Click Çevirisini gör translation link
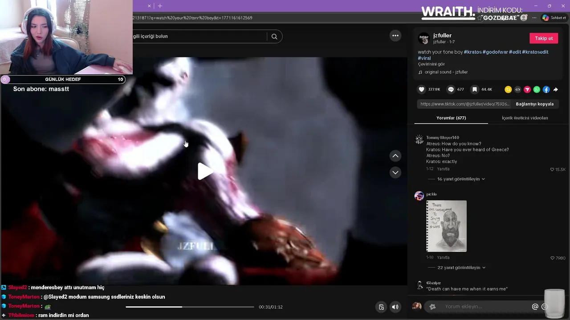Image resolution: width=570 pixels, height=320 pixels. (x=431, y=64)
